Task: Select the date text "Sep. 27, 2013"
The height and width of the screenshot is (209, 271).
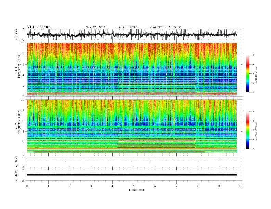Action: point(95,27)
